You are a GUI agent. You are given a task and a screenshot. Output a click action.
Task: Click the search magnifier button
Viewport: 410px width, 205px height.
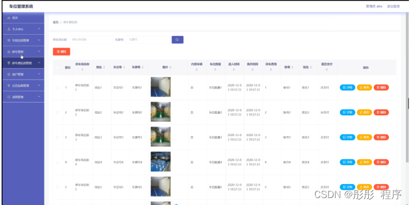click(x=177, y=40)
